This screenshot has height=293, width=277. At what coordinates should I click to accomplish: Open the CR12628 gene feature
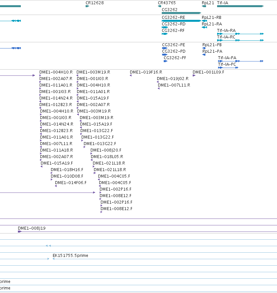point(87,6)
